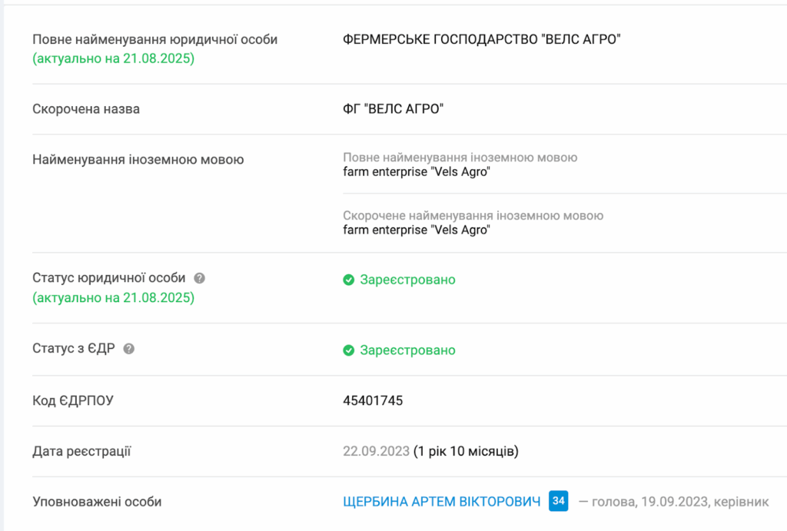This screenshot has width=787, height=531.
Task: Click green checkmark in Статус юридичної особи row
Action: coord(349,280)
